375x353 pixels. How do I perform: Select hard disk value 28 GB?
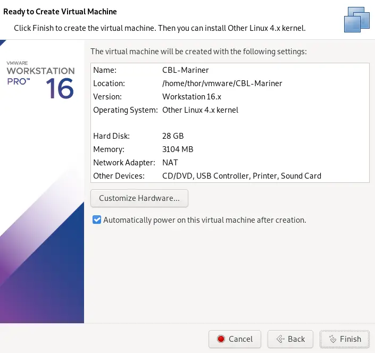(173, 136)
